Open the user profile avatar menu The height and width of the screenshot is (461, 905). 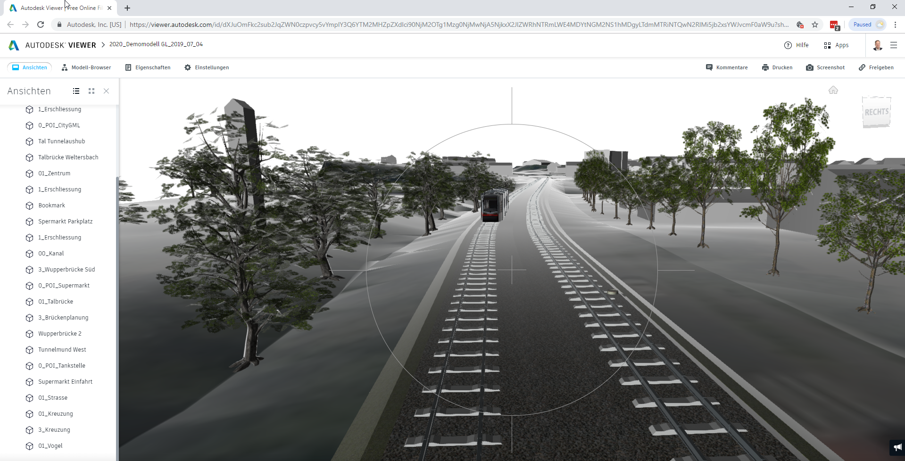[878, 45]
